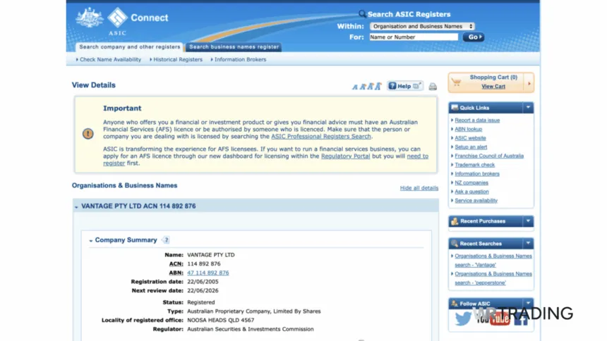Collapse the Recent Searches panel arrow
Image resolution: width=607 pixels, height=341 pixels.
click(528, 243)
